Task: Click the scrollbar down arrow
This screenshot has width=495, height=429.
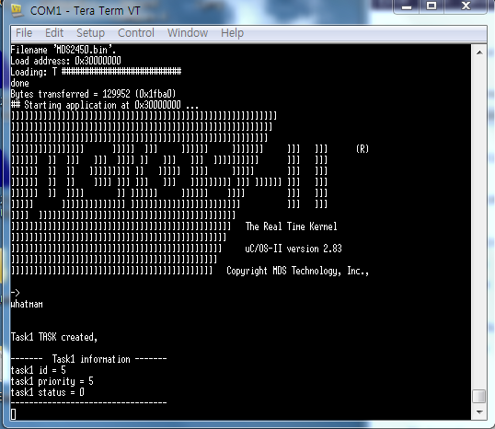Action: 479,412
